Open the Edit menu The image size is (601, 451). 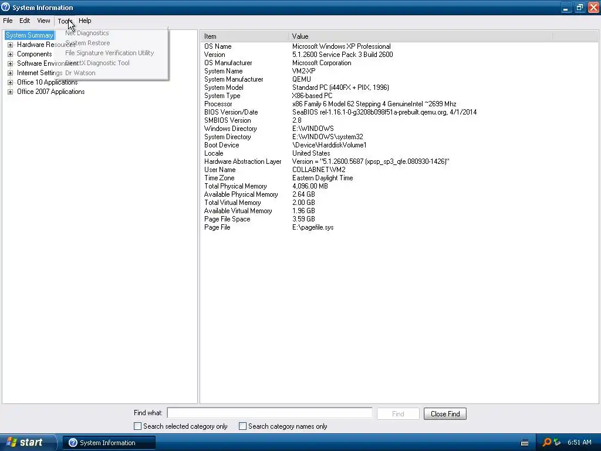coord(25,21)
